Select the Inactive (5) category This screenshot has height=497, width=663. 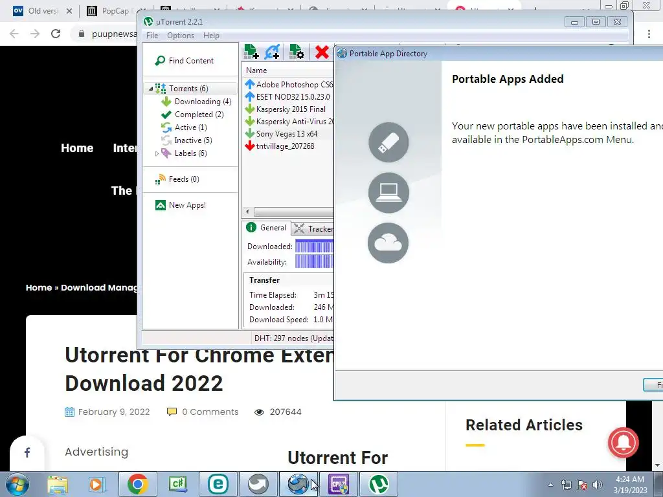pos(187,140)
